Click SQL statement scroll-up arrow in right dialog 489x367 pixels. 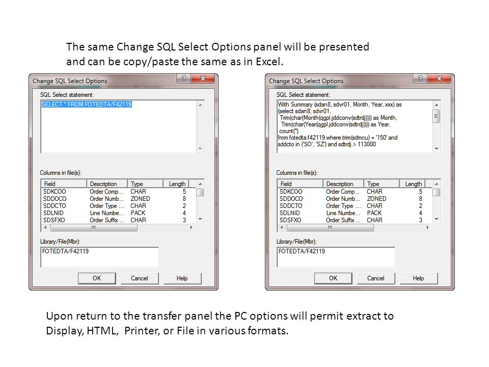coord(437,105)
